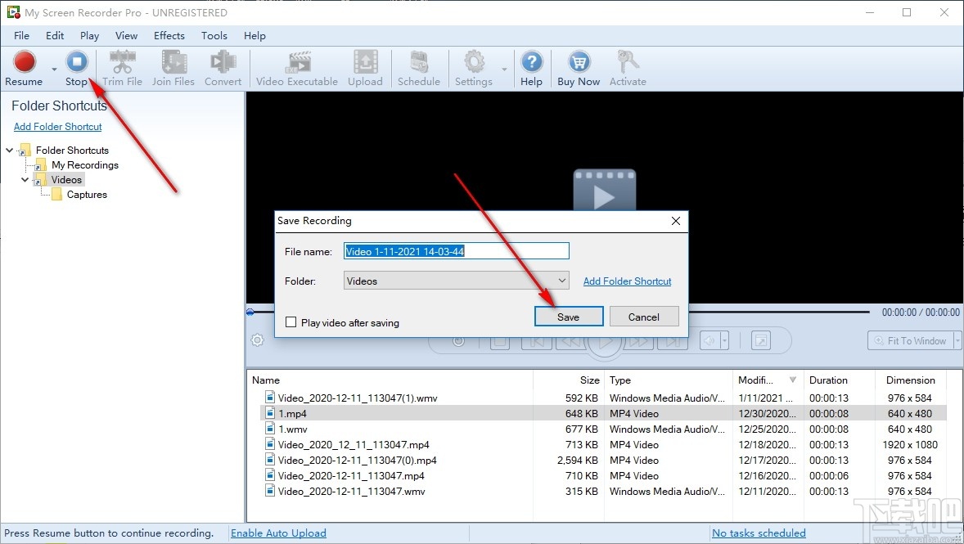964x544 pixels.
Task: Collapse the Videos folder in the tree
Action: (25, 179)
